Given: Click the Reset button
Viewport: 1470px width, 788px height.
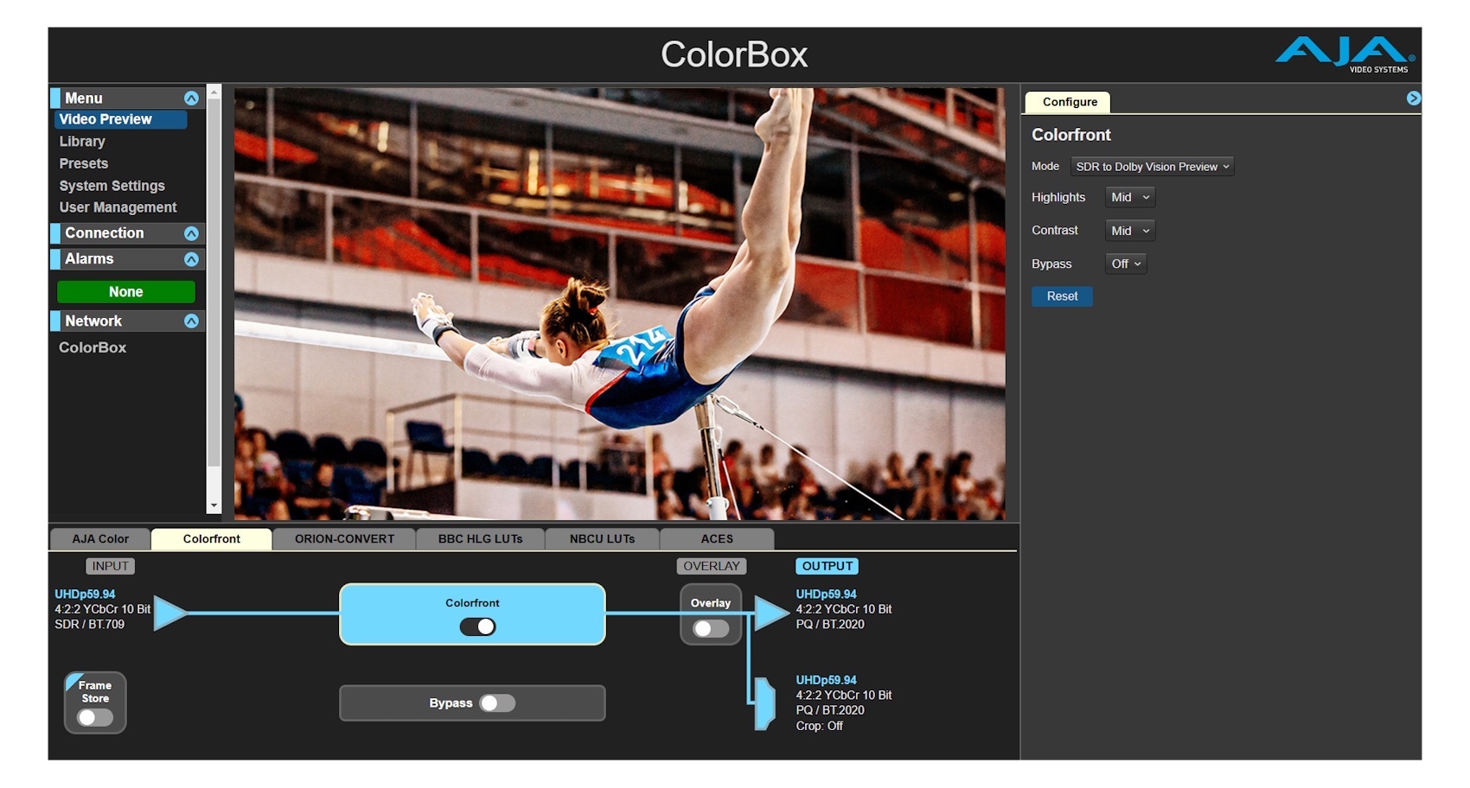Looking at the screenshot, I should 1062,296.
